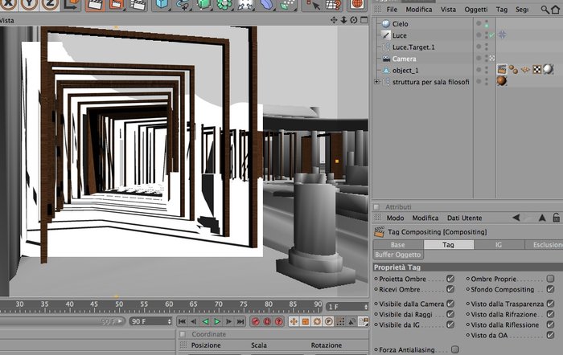Render the active view clapperboard icon
Image resolution: width=563 pixels, height=355 pixels.
point(96,4)
